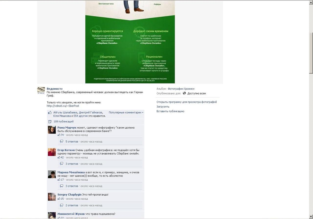This screenshot has height=219, width=313.
Task: Click the like icon with 74 likes
Action: pos(59,135)
